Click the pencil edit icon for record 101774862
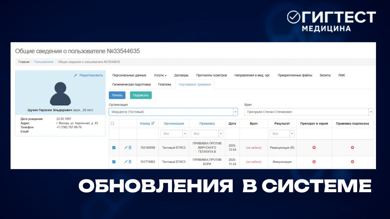The image size is (390, 219). [x=125, y=162]
